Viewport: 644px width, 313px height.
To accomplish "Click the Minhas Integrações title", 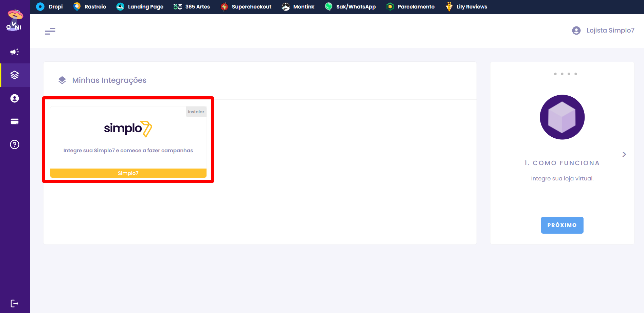I will [x=109, y=80].
